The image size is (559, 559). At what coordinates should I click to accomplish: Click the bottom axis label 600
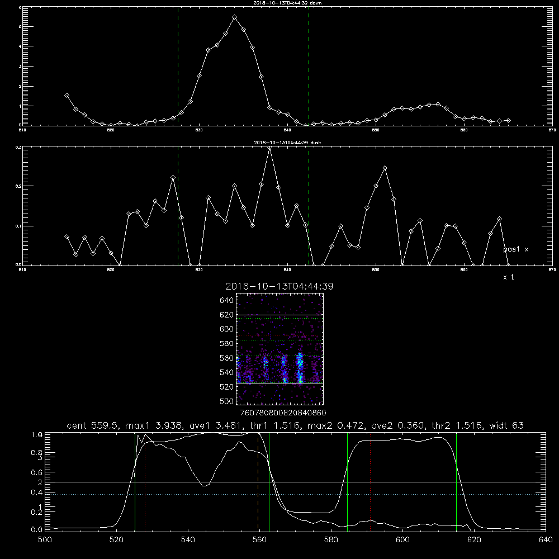pyautogui.click(x=402, y=540)
